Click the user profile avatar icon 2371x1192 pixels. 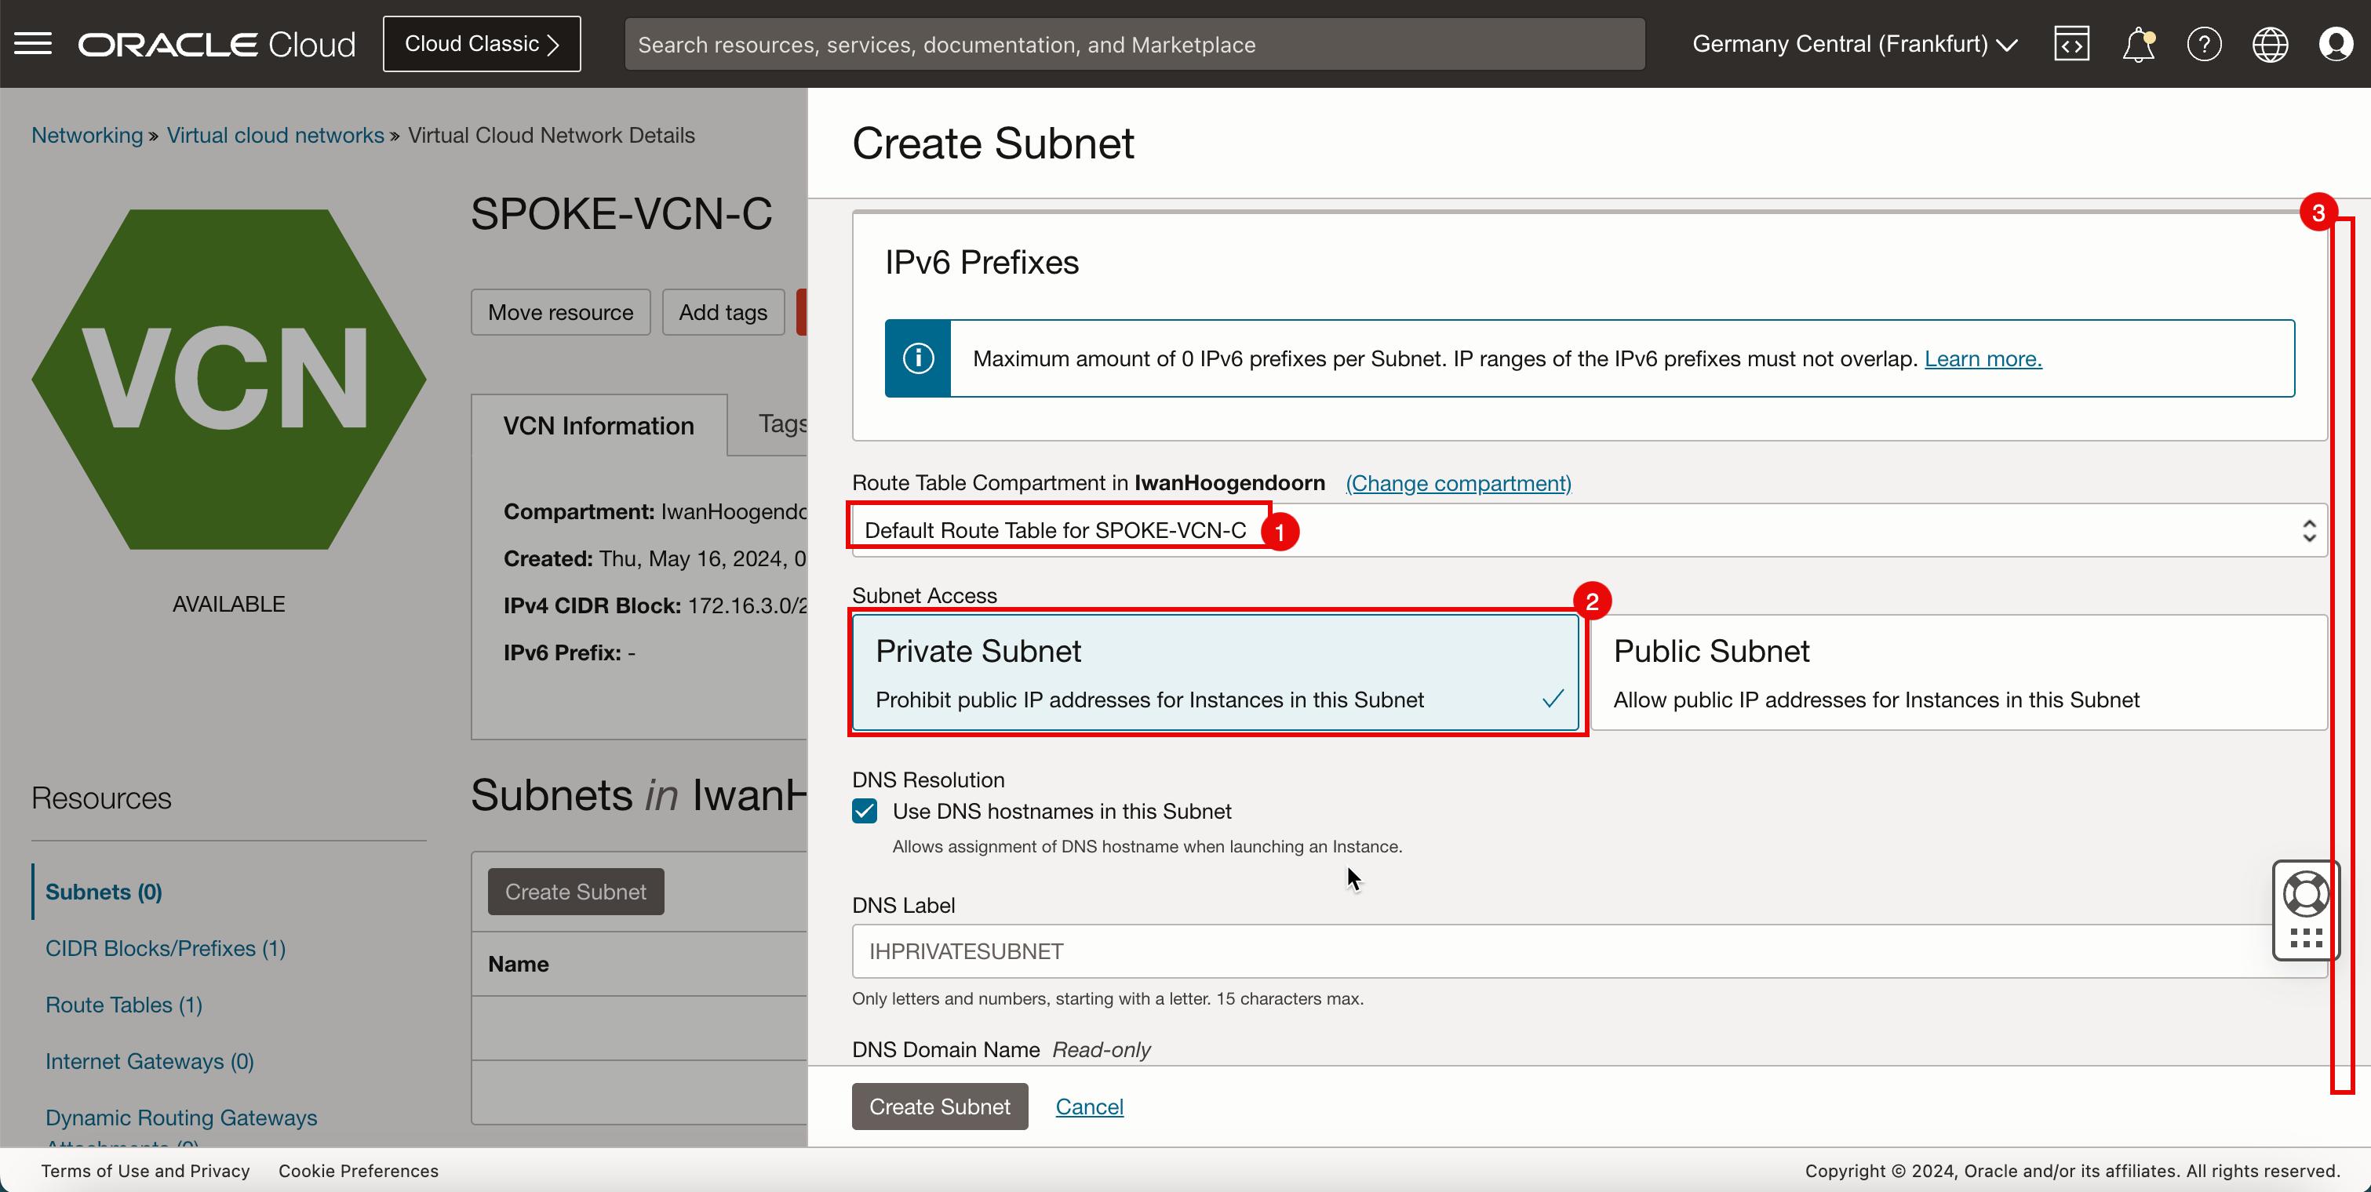[x=2337, y=44]
